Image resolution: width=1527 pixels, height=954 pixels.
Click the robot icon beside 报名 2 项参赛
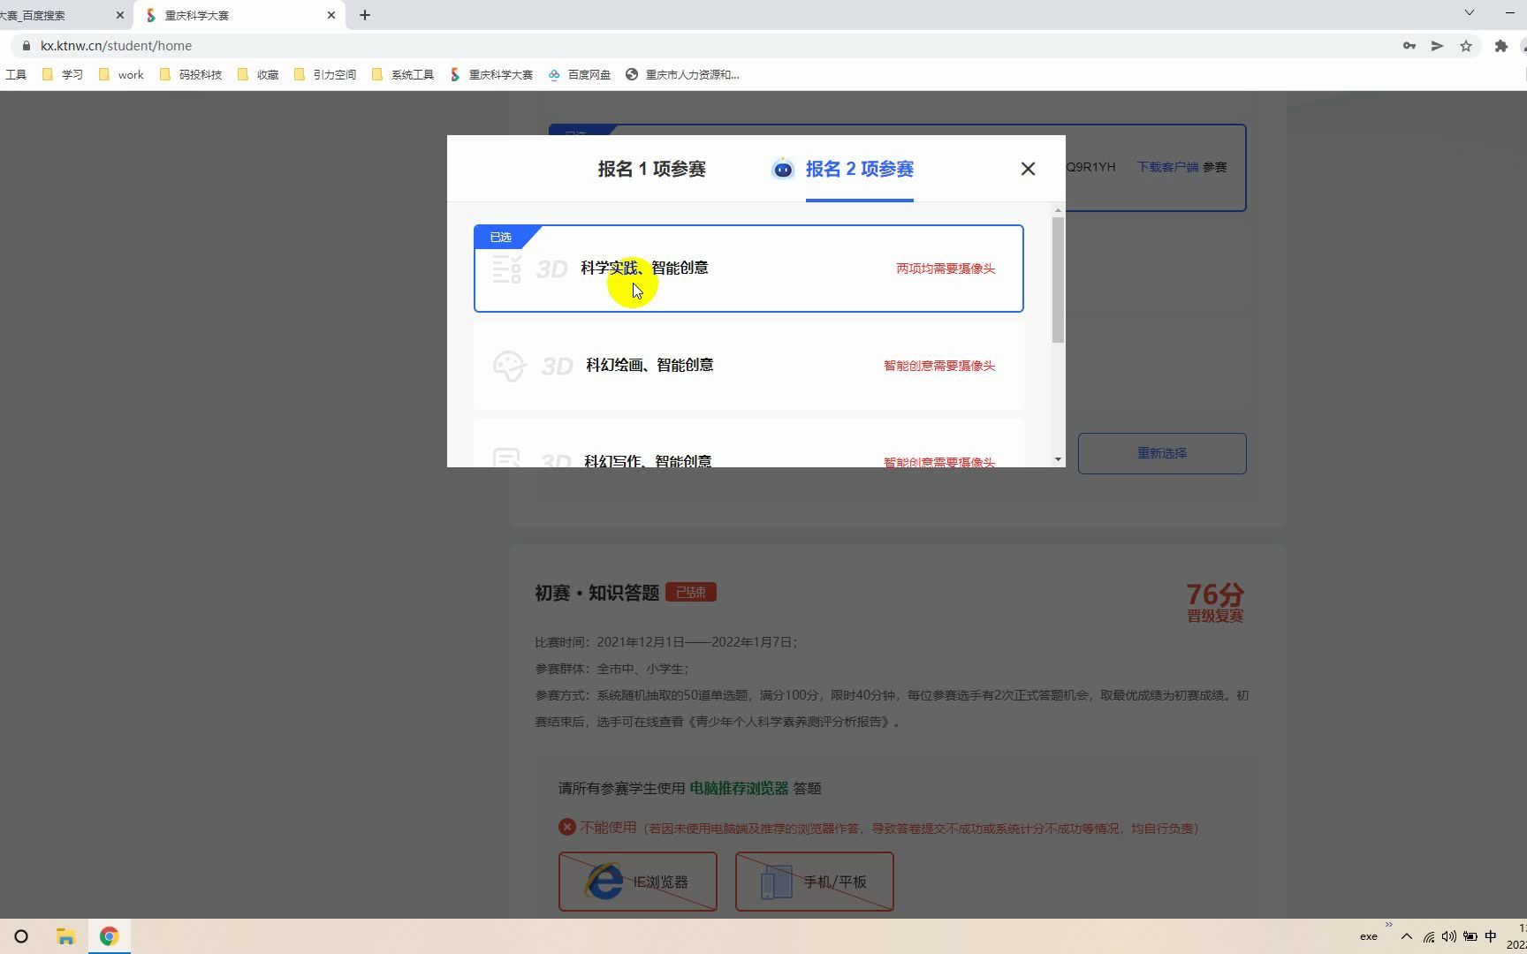tap(783, 169)
